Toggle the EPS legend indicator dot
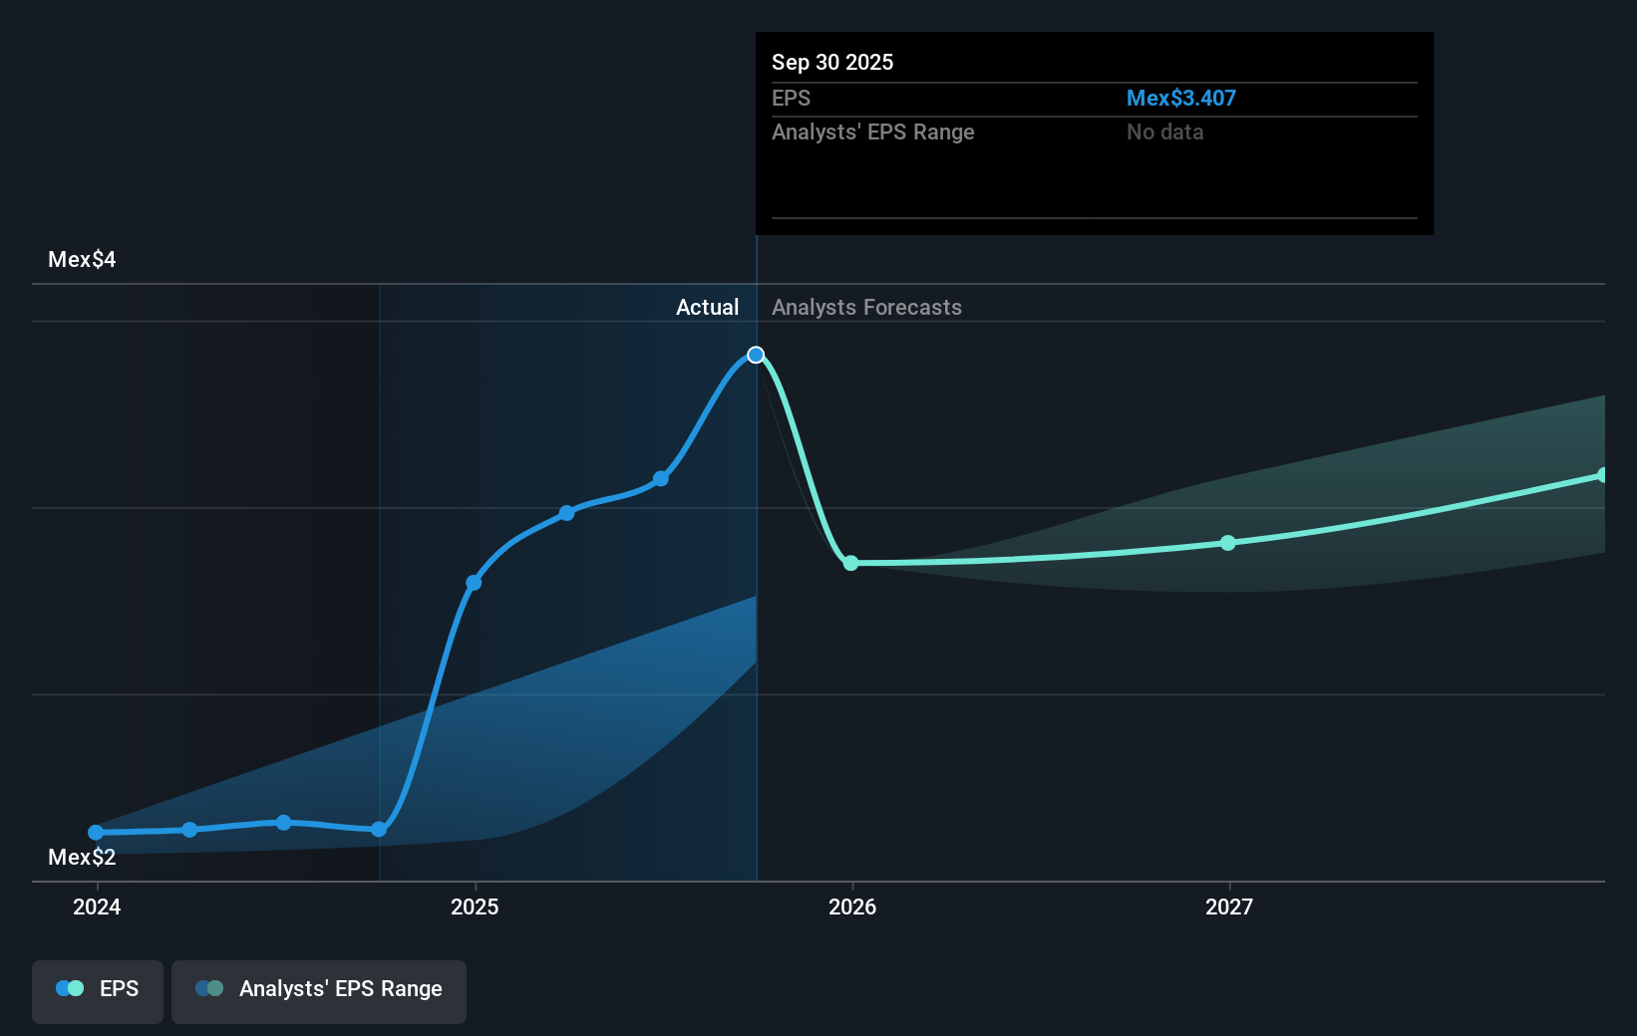Viewport: 1637px width, 1036px height. pyautogui.click(x=69, y=987)
